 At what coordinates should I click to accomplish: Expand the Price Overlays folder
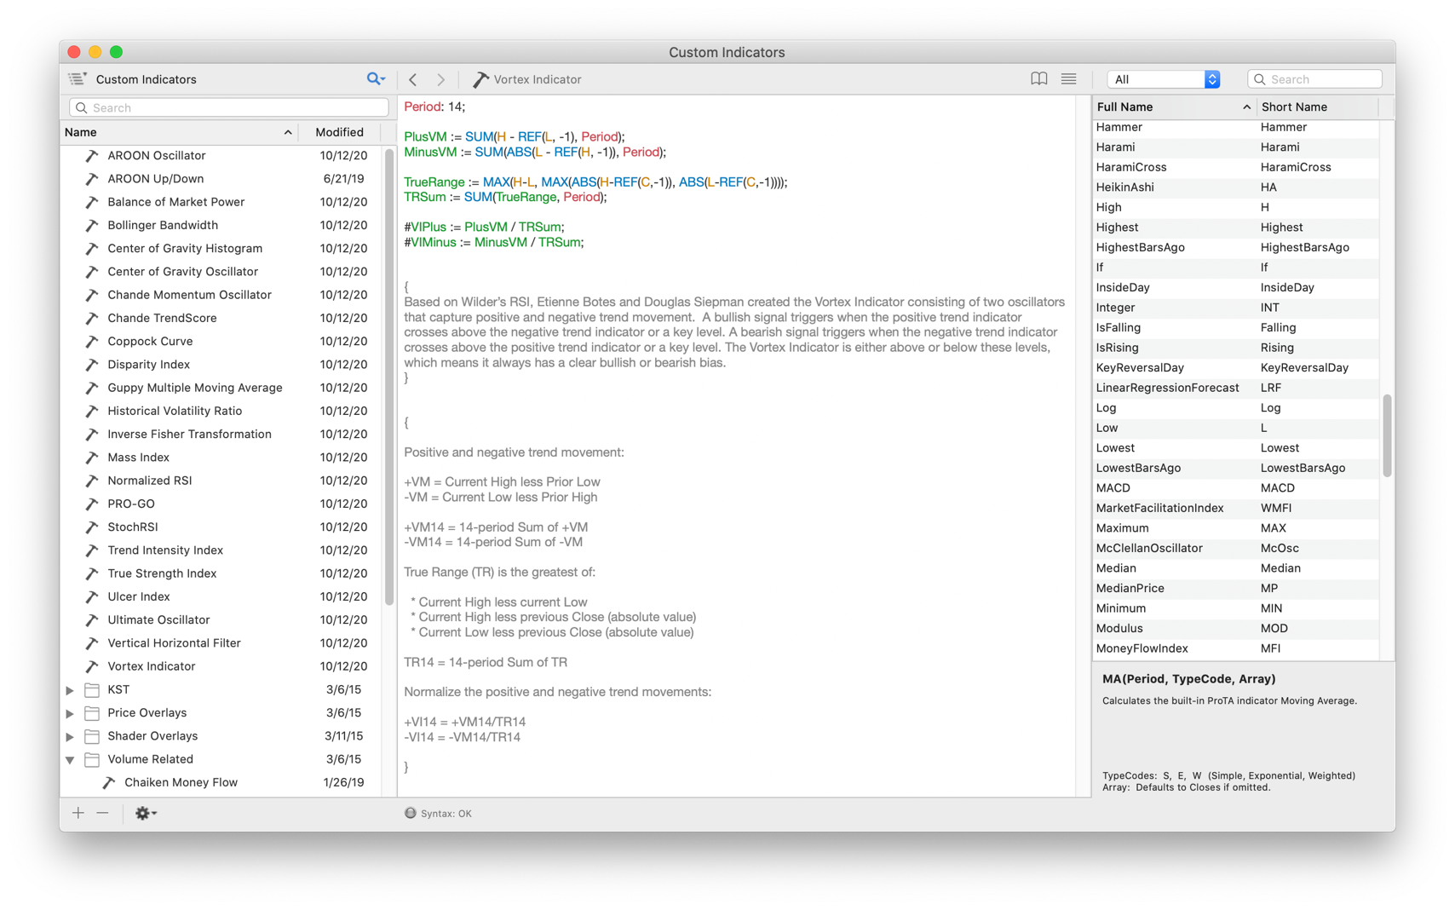coord(70,713)
